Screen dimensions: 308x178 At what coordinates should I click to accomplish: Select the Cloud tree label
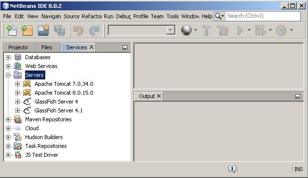click(32, 128)
